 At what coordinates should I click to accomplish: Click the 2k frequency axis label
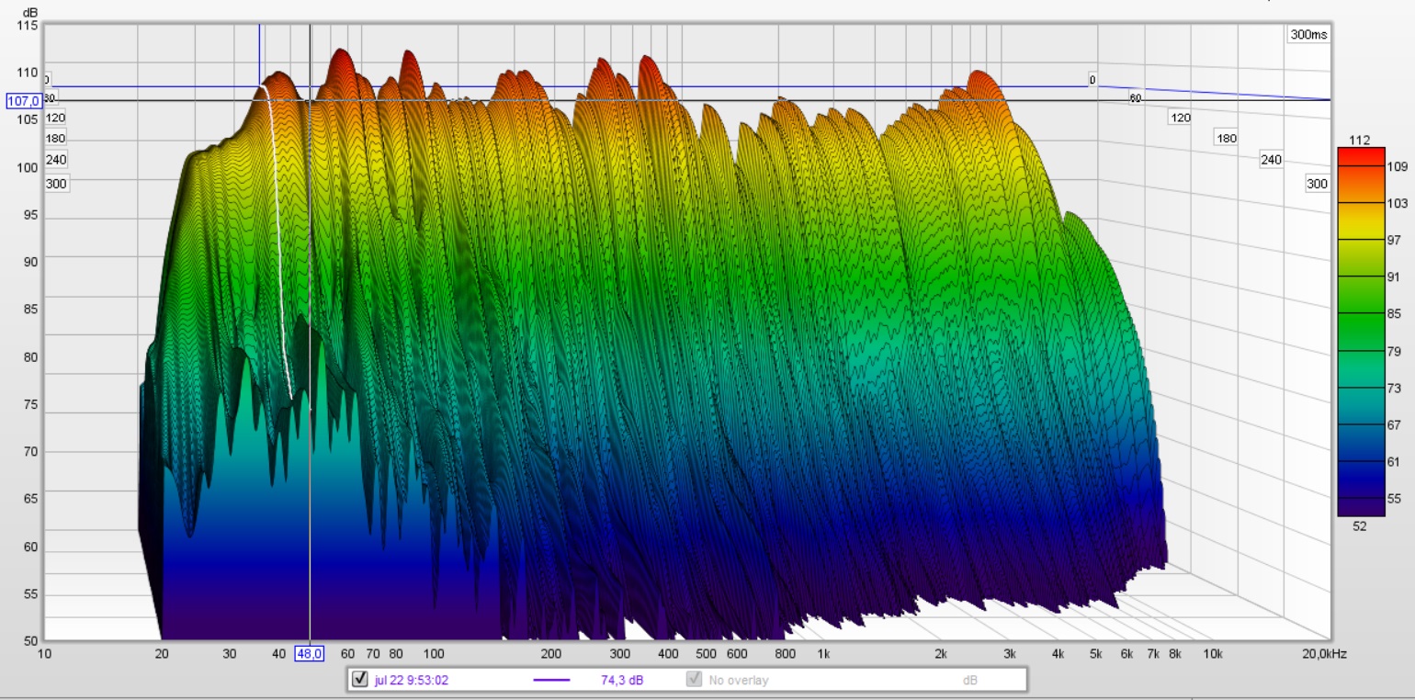coord(940,654)
